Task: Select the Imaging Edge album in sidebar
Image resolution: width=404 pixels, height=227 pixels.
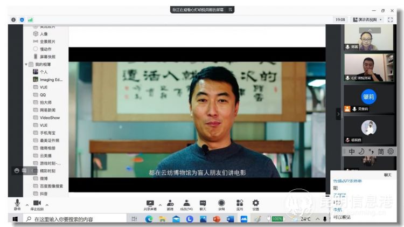Action: coord(50,79)
